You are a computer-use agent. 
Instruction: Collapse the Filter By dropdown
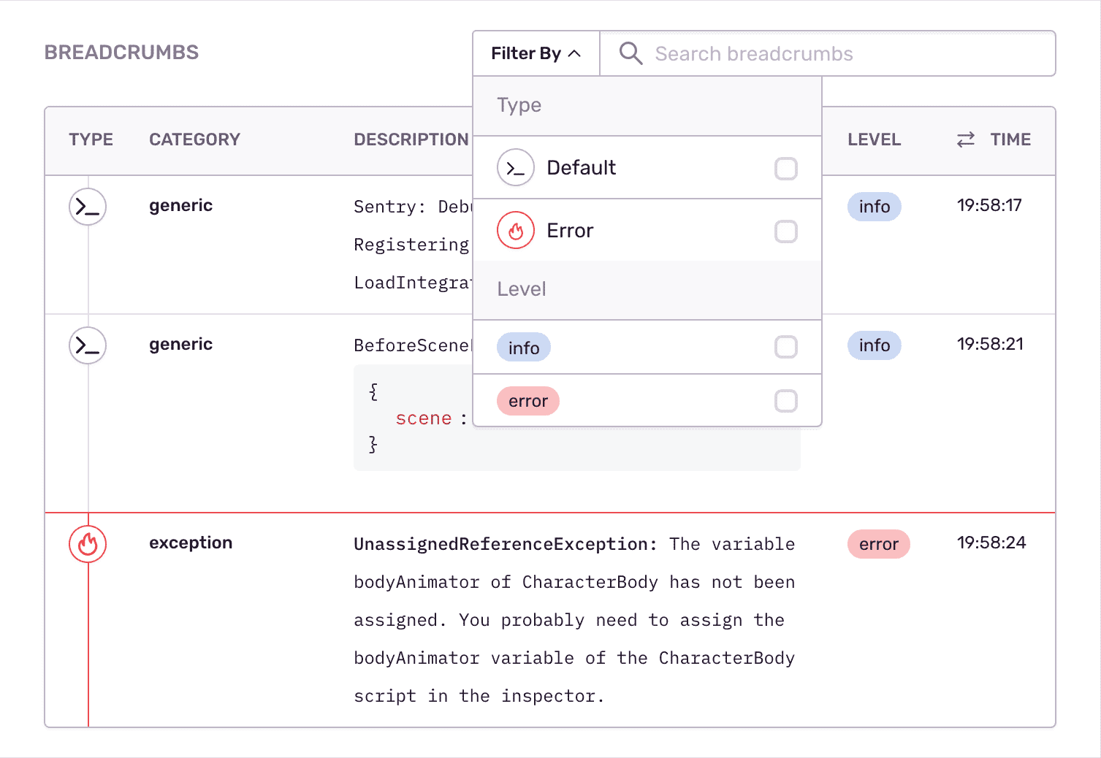536,53
